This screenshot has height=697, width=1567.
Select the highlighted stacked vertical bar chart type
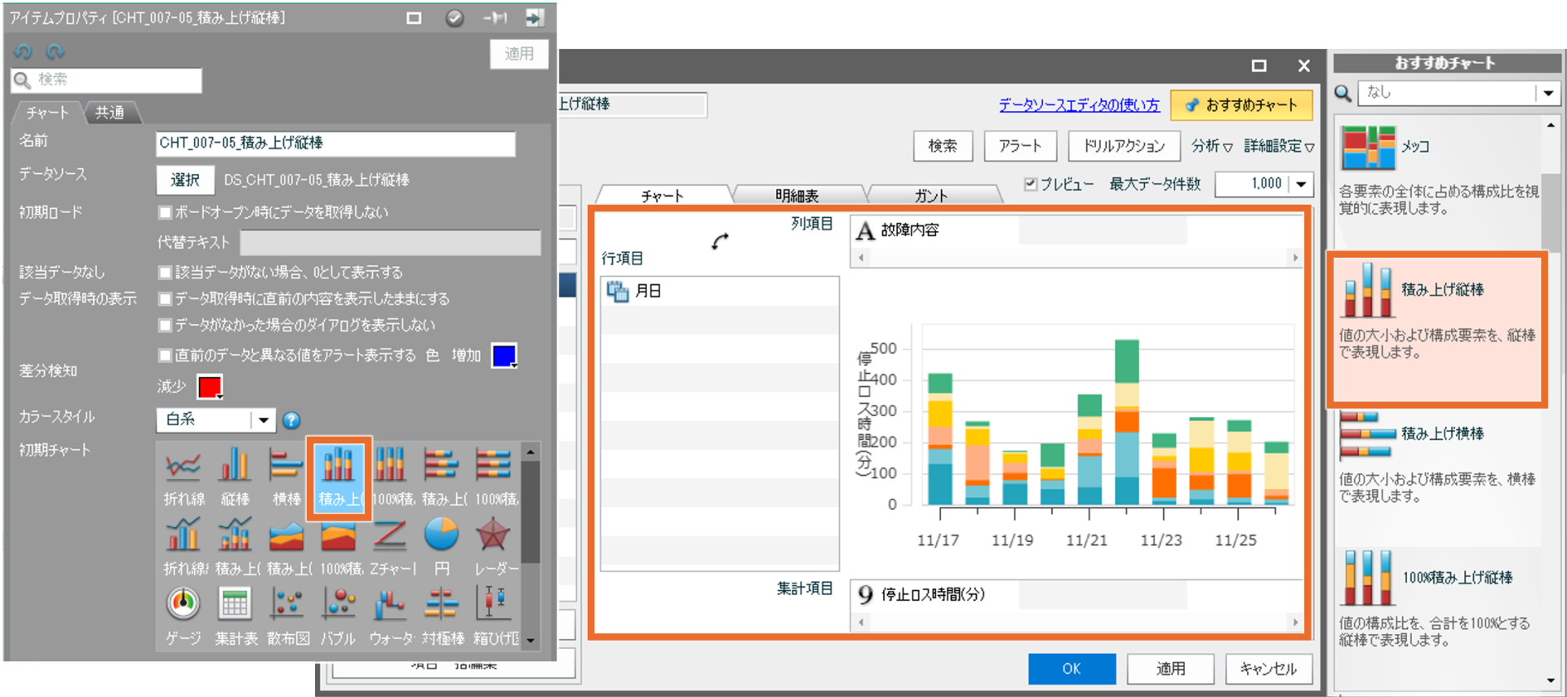[339, 477]
